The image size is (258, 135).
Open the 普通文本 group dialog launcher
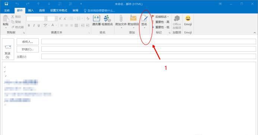click(x=89, y=33)
